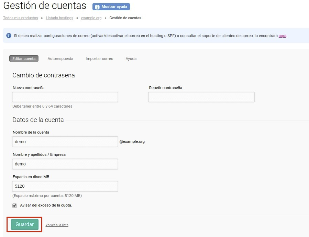Viewport: 309px width, 237px height.
Task: Click the 'Debe tener entre 8 y 64 caracteres' hint
Action: [42, 106]
